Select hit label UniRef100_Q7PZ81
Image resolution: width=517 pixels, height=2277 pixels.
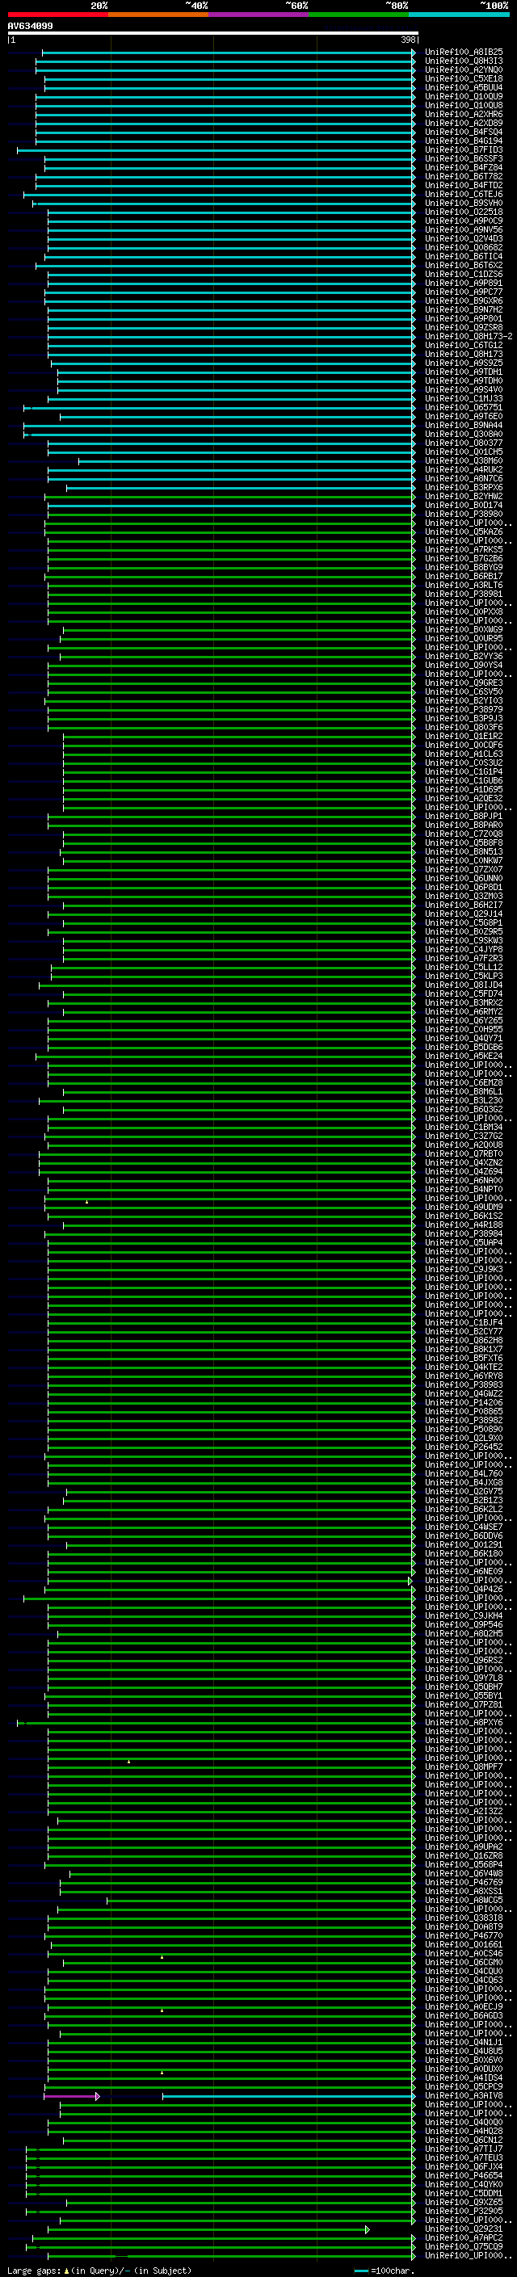[463, 1704]
